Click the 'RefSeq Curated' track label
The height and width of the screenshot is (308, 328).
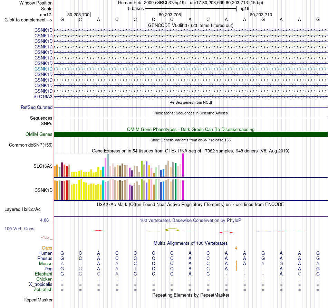click(37, 107)
